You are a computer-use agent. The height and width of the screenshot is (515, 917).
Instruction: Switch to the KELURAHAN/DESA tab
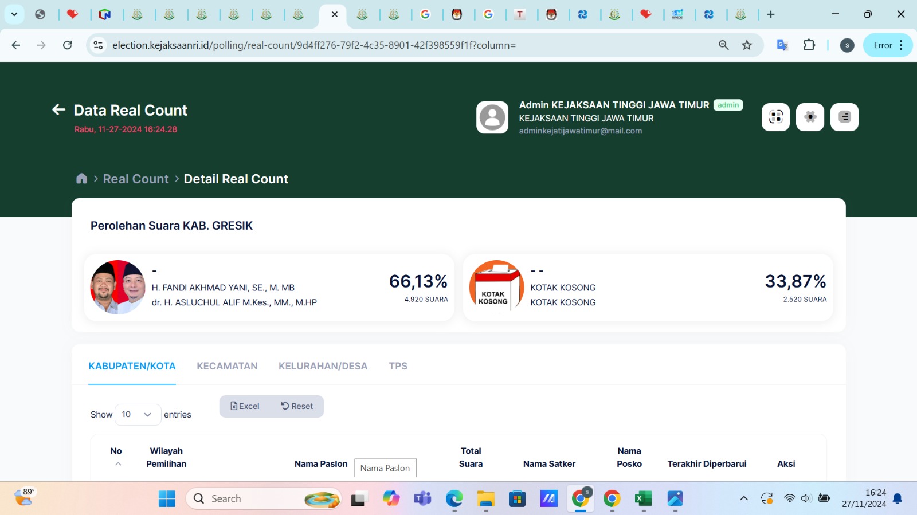point(323,366)
